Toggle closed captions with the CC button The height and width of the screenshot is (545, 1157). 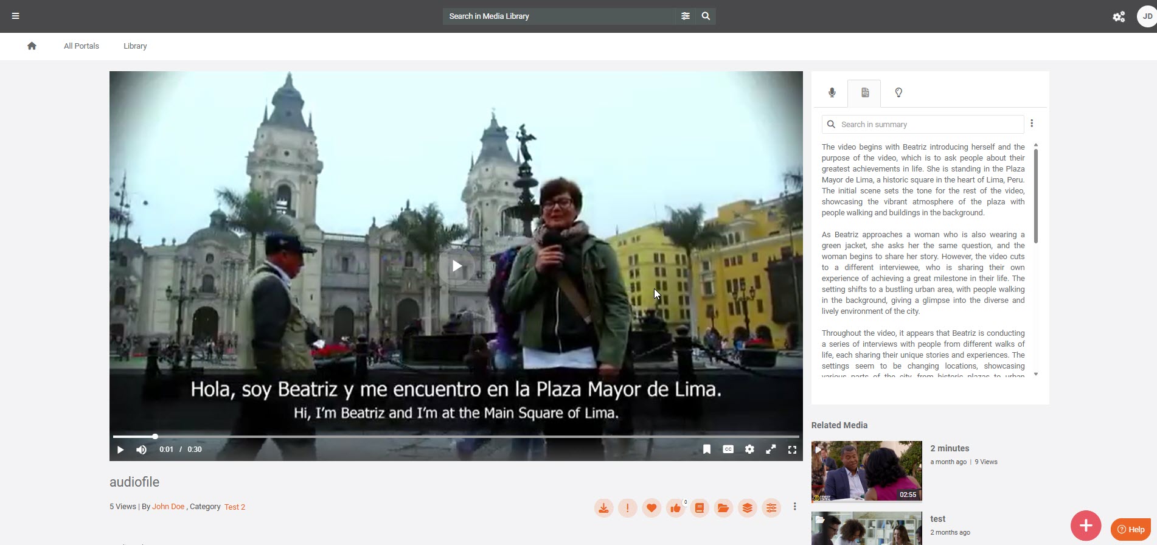[x=728, y=450]
